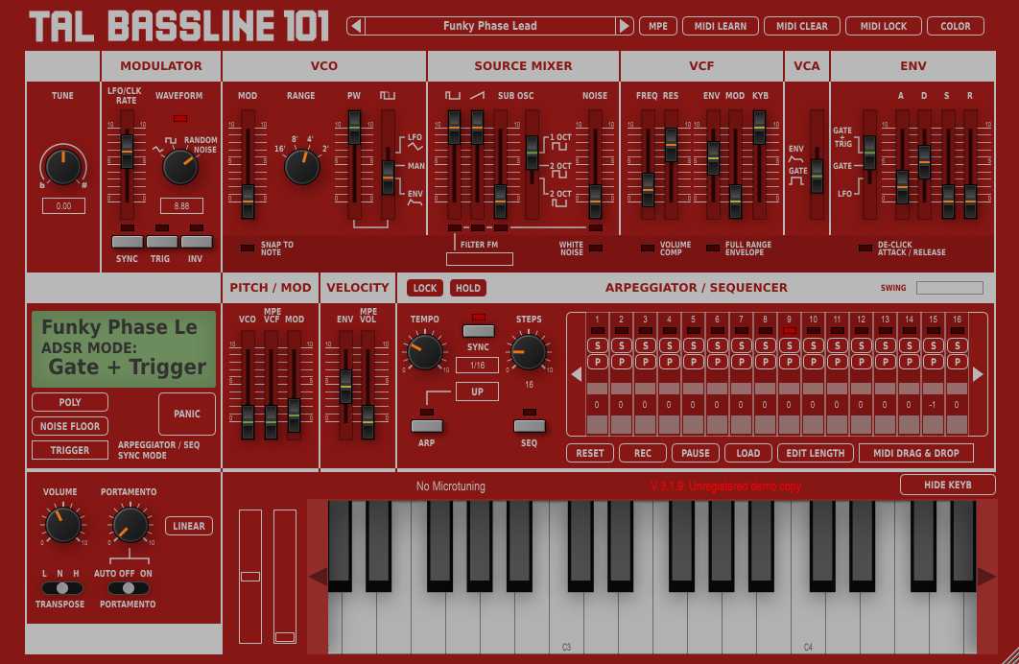
Task: Click the MIDI DRAG & DROP button
Action: pos(916,453)
